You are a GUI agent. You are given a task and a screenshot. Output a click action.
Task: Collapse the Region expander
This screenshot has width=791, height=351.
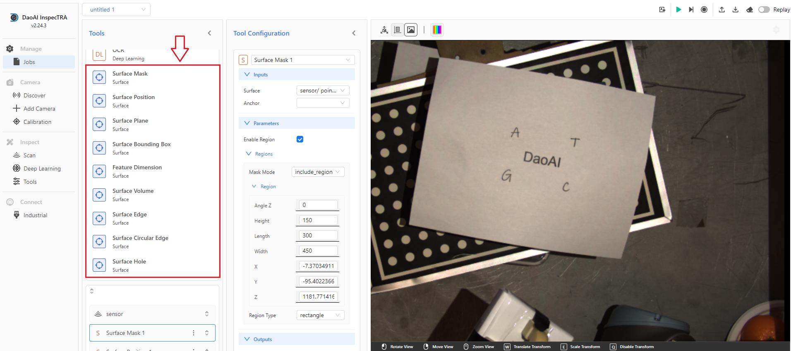[264, 187]
